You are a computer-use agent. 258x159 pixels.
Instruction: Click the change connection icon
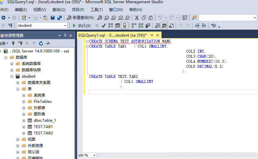click(10, 26)
